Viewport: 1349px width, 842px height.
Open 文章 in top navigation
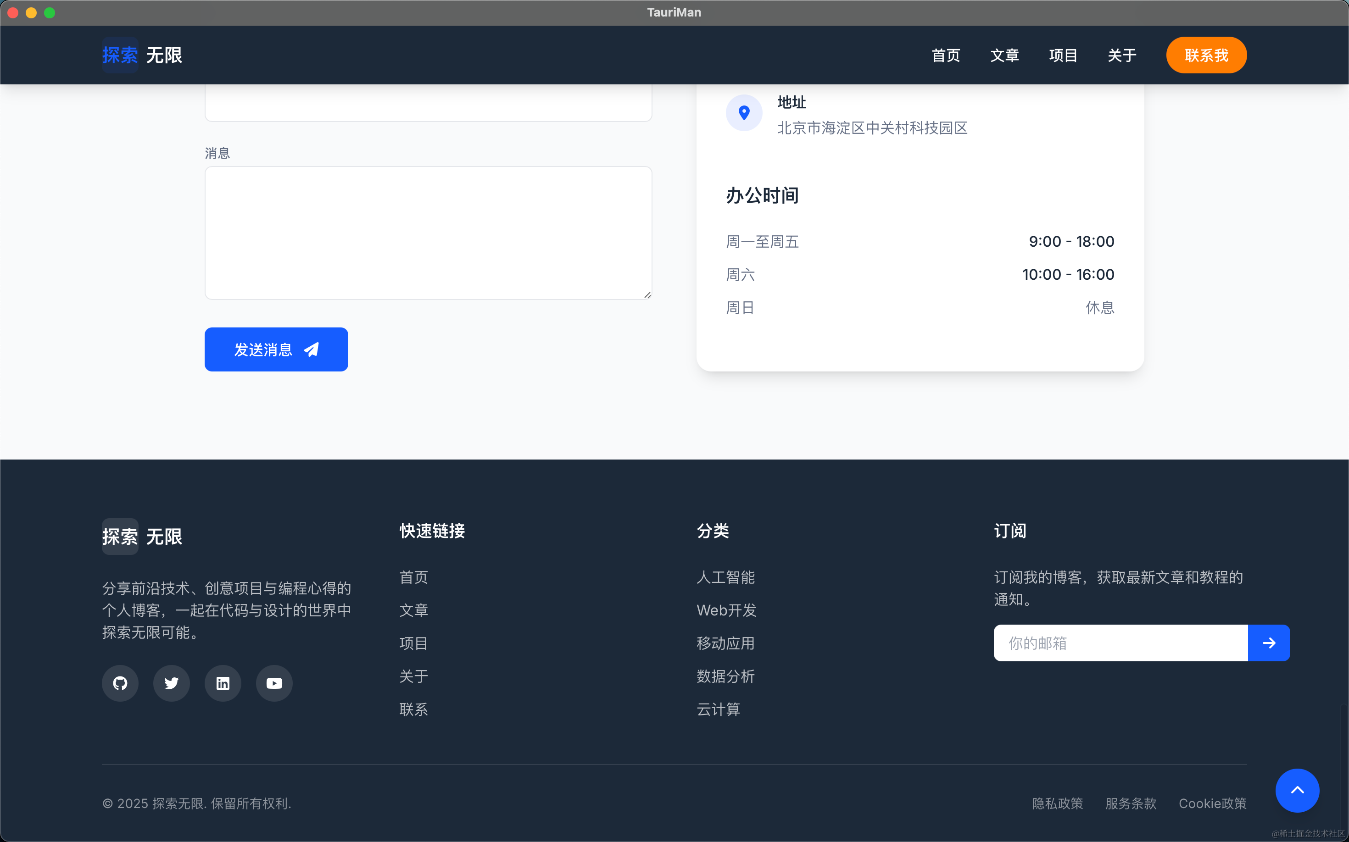(x=1004, y=55)
